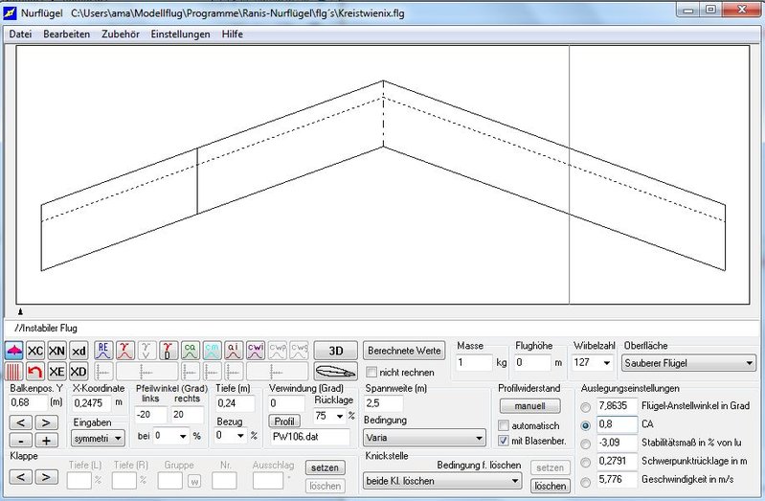This screenshot has width=765, height=501.
Task: Click the Tiefe 0,24 input field
Action: 236,403
